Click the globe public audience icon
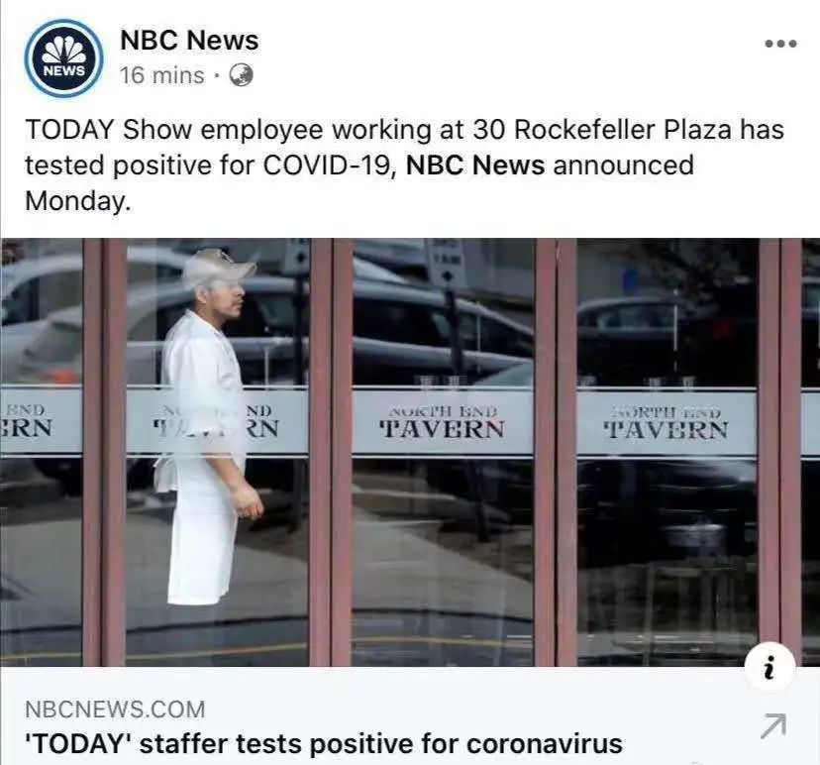 242,75
